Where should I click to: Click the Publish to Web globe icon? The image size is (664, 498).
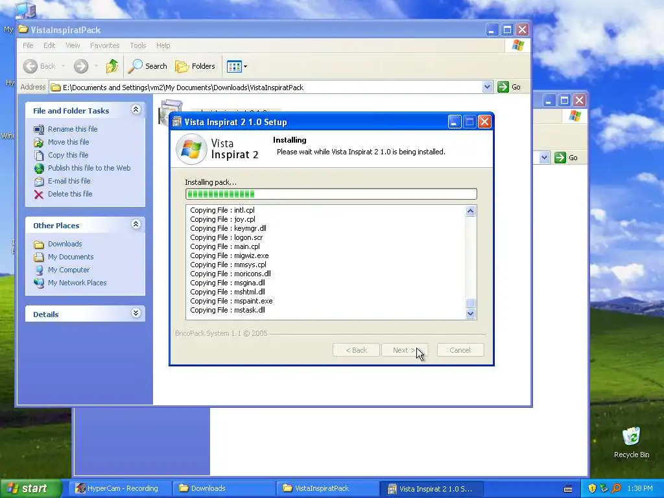coord(38,169)
